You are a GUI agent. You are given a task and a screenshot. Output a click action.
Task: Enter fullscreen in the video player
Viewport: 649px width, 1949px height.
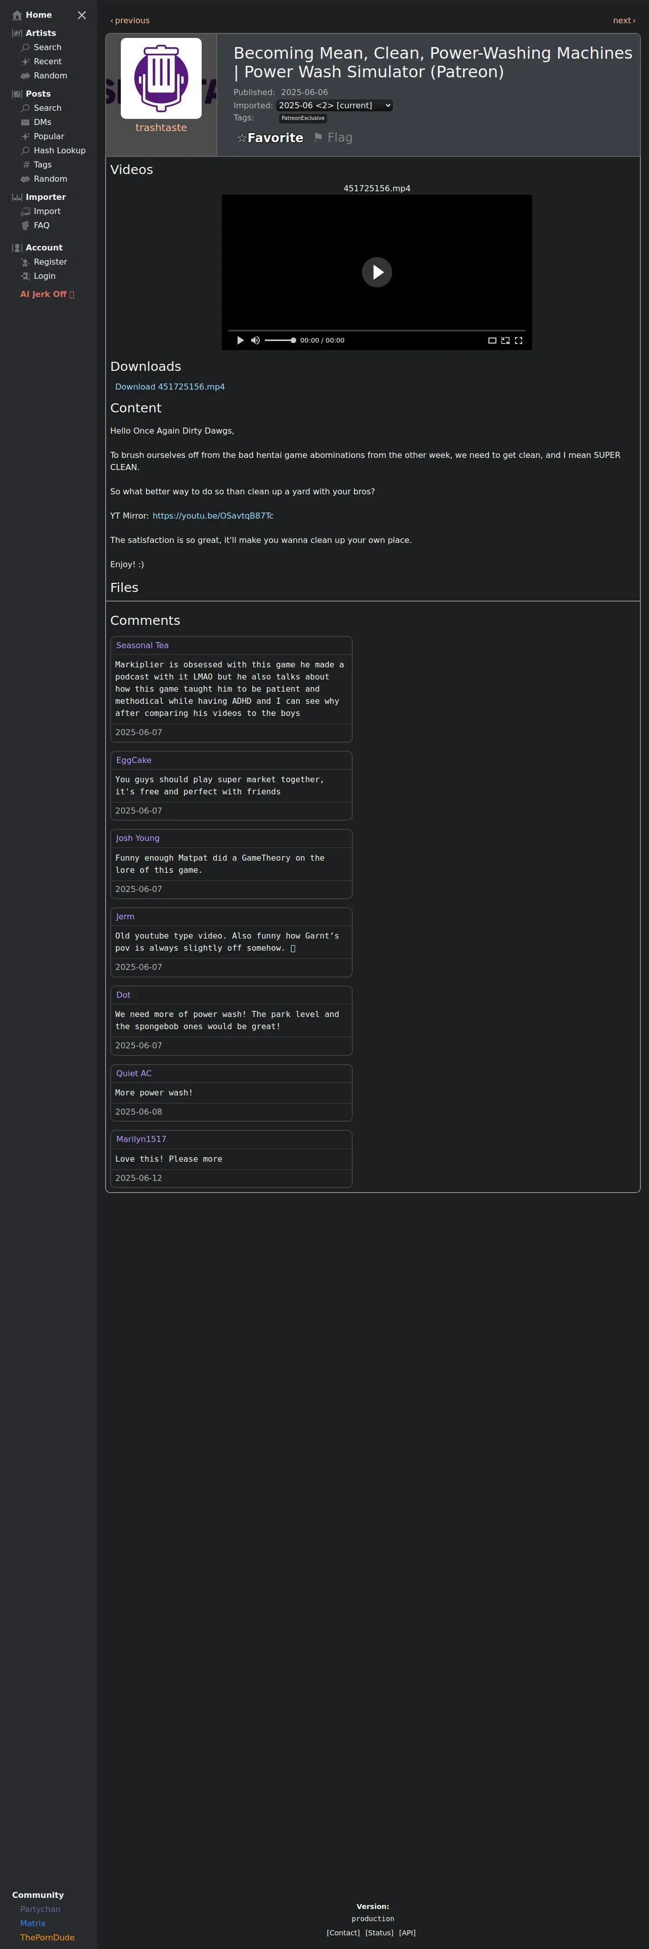[518, 341]
